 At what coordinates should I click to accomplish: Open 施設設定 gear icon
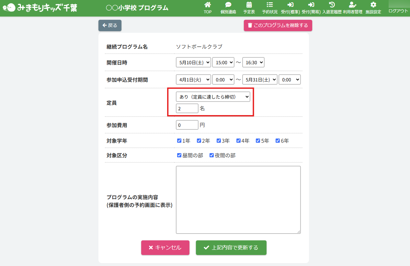373,5
